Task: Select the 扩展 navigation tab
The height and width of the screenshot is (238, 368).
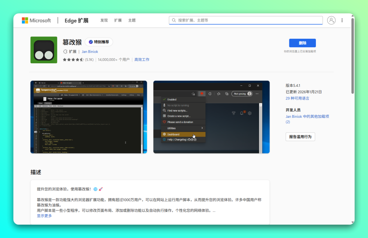Action: (x=118, y=20)
